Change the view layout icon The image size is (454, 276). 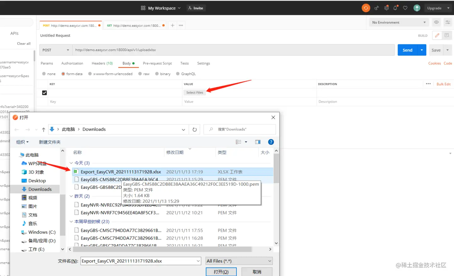pos(238,142)
